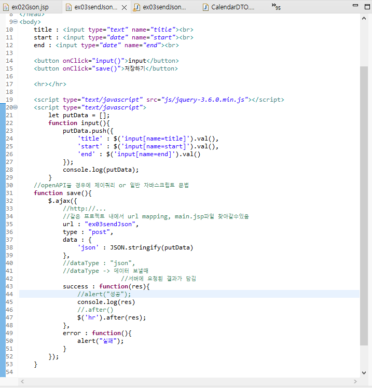This screenshot has height=388, width=372.
Task: Click '$.ajax({' call text
Action: pos(63,201)
